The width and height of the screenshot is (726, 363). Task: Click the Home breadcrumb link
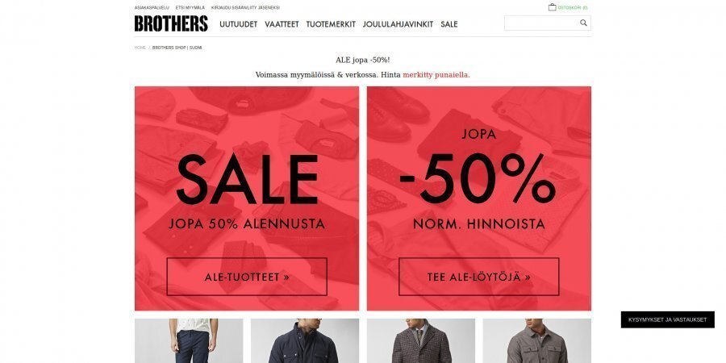coord(140,48)
